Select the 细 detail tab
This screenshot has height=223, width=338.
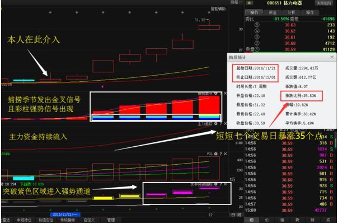252,220
